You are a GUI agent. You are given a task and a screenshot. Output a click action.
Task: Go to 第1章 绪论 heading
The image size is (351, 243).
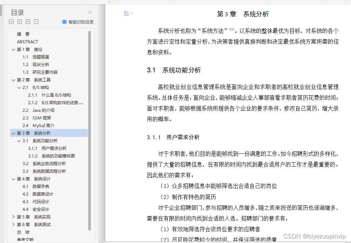click(x=29, y=49)
